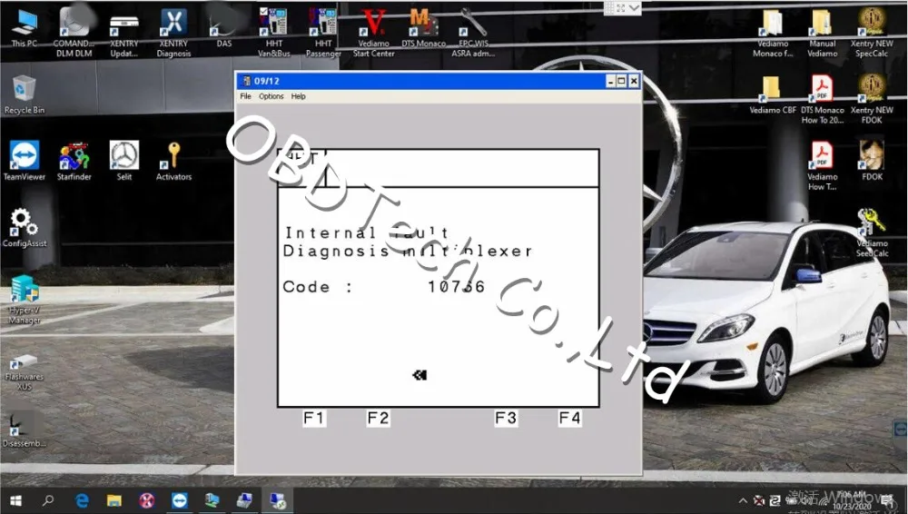Open File Explorer from taskbar
908x514 pixels.
pos(114,500)
